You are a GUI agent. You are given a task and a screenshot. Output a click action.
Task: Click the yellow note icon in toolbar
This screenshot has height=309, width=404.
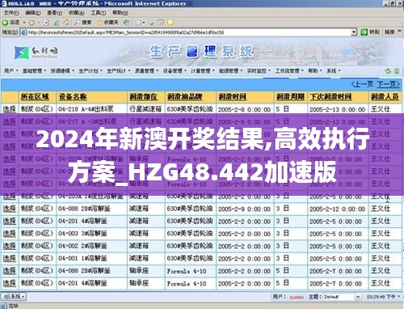pyautogui.click(x=170, y=23)
